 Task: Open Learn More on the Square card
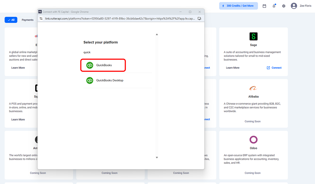click(x=18, y=120)
